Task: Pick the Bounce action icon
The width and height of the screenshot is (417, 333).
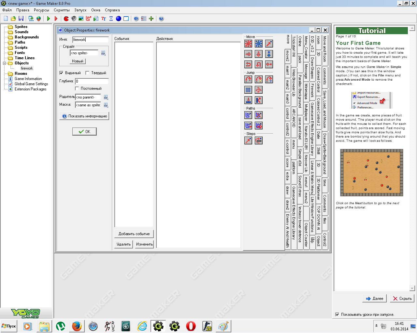Action: click(259, 100)
